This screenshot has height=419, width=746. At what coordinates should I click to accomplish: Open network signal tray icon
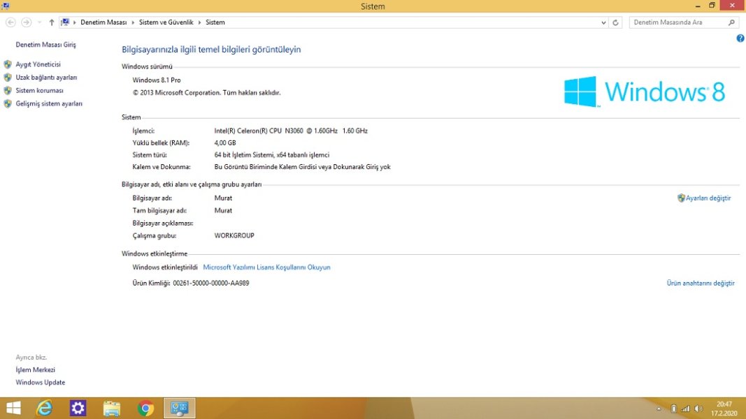(x=686, y=409)
